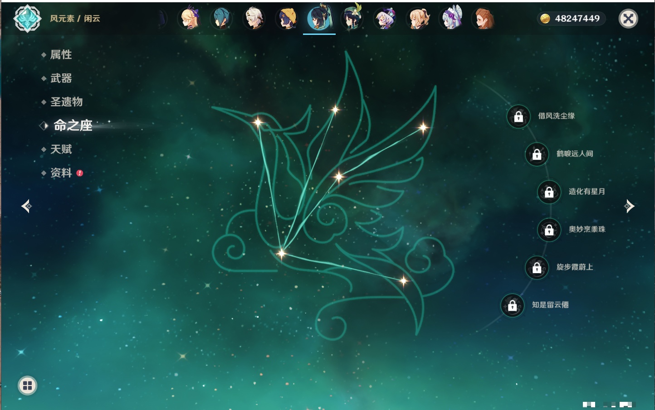Click the highlighted Xianyun portrait
Viewport: 655px width, 410px height.
[x=319, y=19]
